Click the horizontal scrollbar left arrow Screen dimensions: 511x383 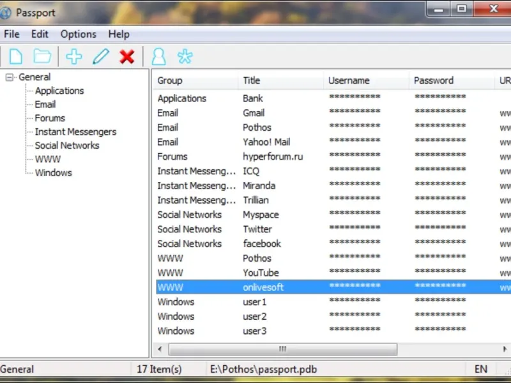pyautogui.click(x=160, y=349)
